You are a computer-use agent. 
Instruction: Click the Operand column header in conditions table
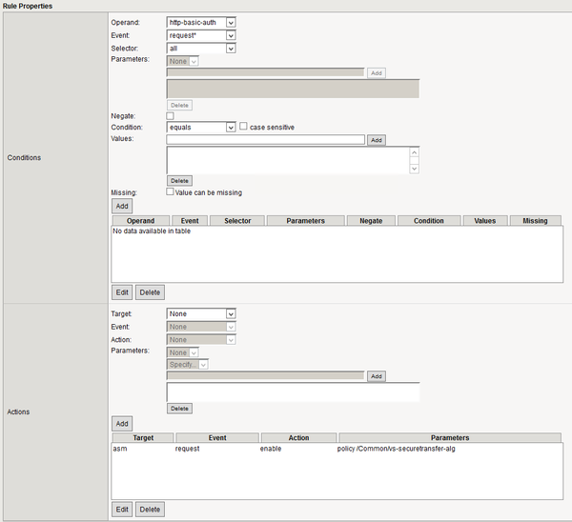tap(141, 220)
